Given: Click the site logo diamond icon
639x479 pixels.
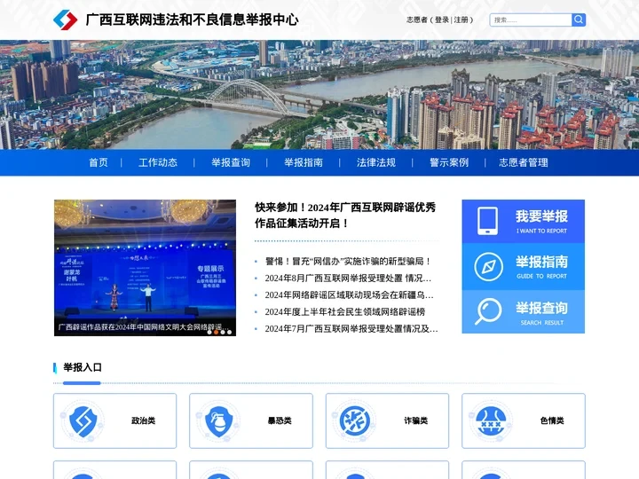Looking at the screenshot, I should [x=65, y=20].
